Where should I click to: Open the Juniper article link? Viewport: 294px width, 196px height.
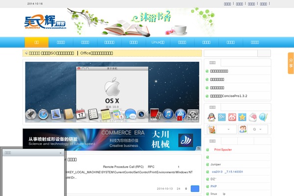tap(216, 164)
